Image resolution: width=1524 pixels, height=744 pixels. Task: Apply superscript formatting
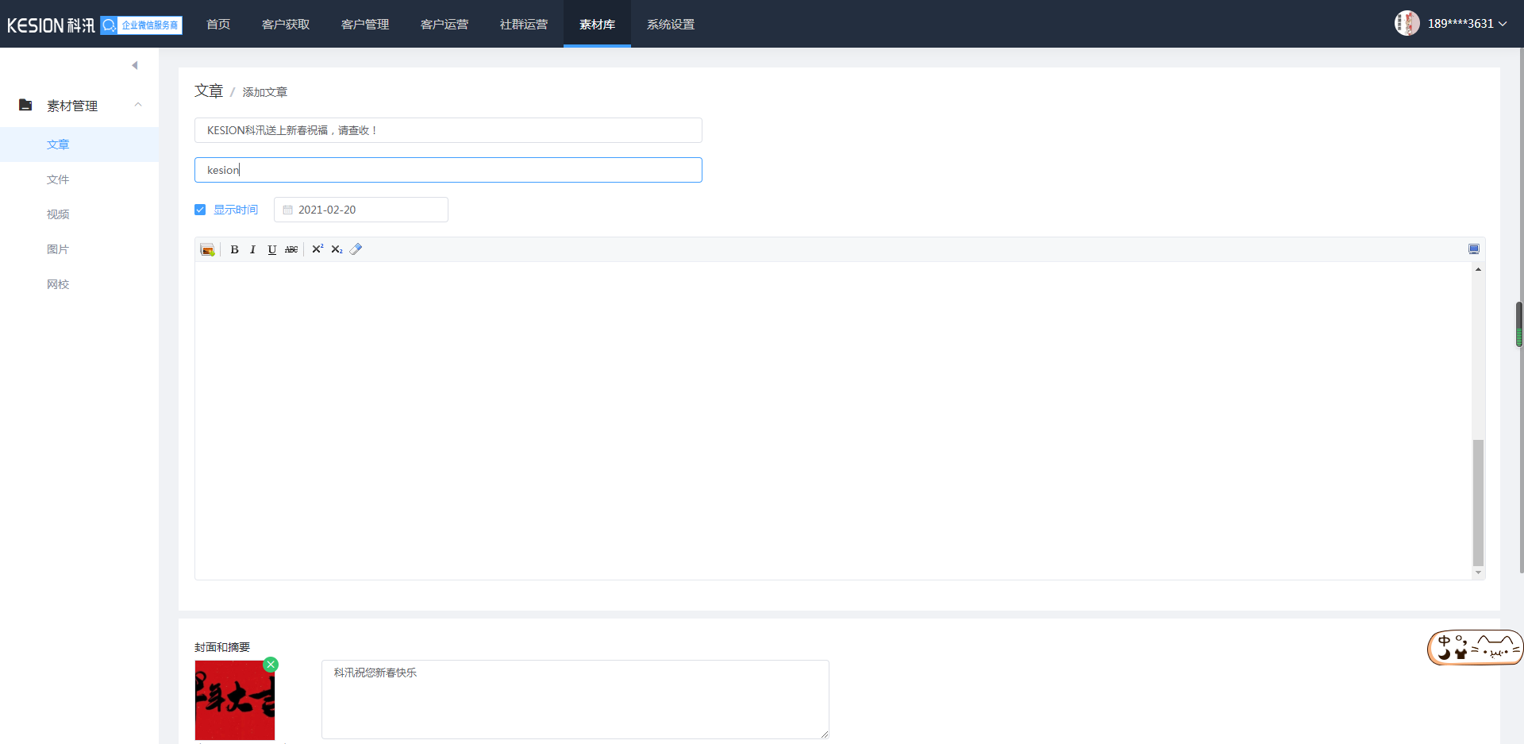(x=317, y=249)
